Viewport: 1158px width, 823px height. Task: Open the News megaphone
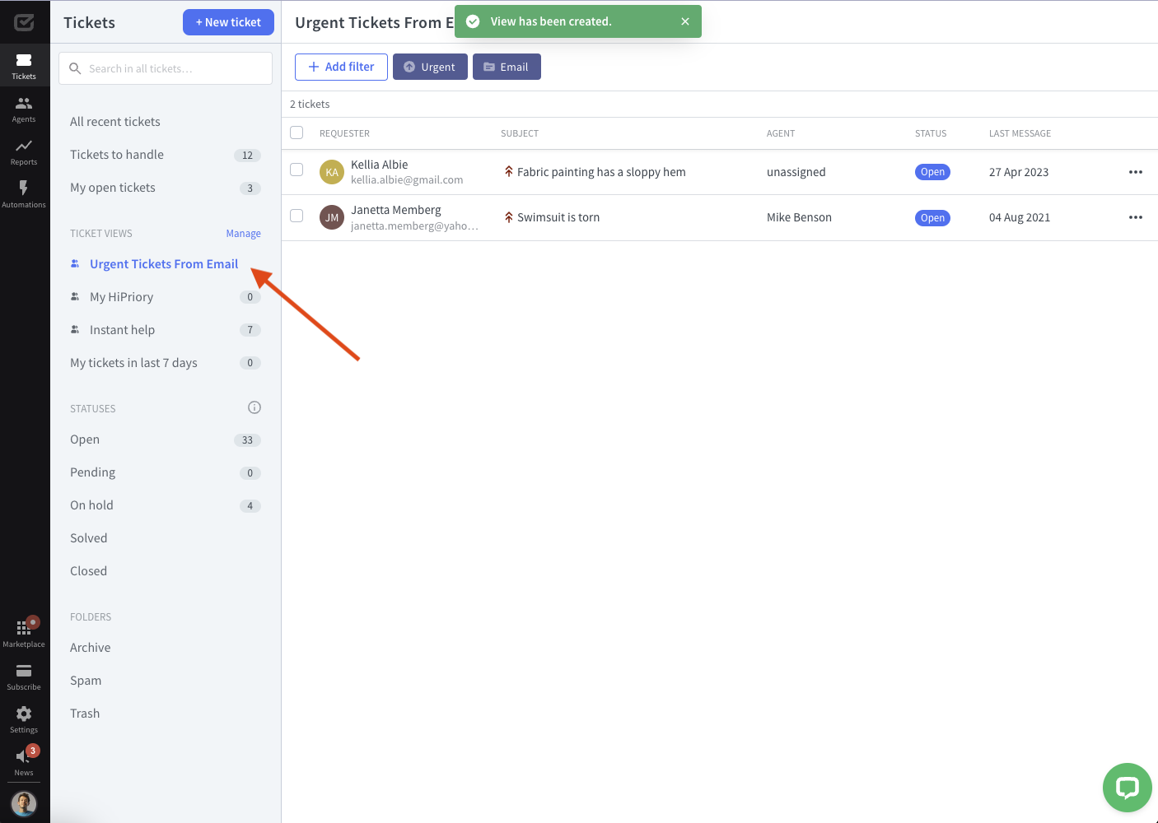(24, 762)
